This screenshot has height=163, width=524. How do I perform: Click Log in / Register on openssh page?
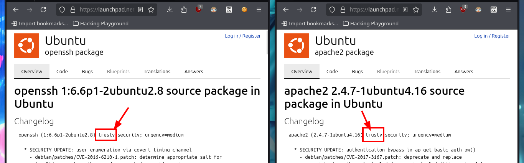243,36
